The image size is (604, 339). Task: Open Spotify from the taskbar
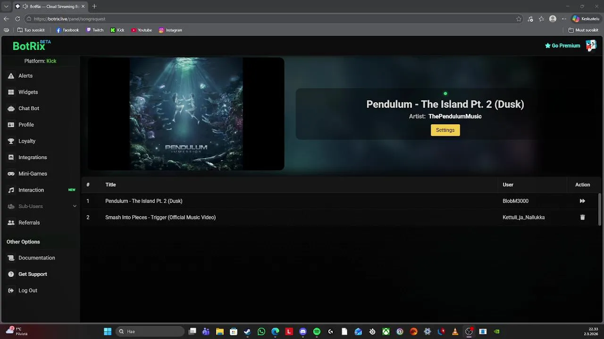317,331
